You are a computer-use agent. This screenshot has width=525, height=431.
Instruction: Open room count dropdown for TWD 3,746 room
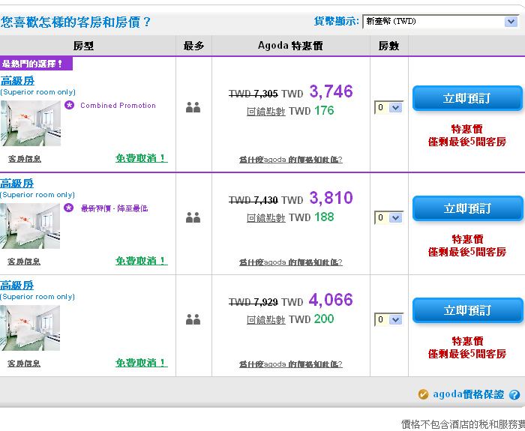[388, 107]
